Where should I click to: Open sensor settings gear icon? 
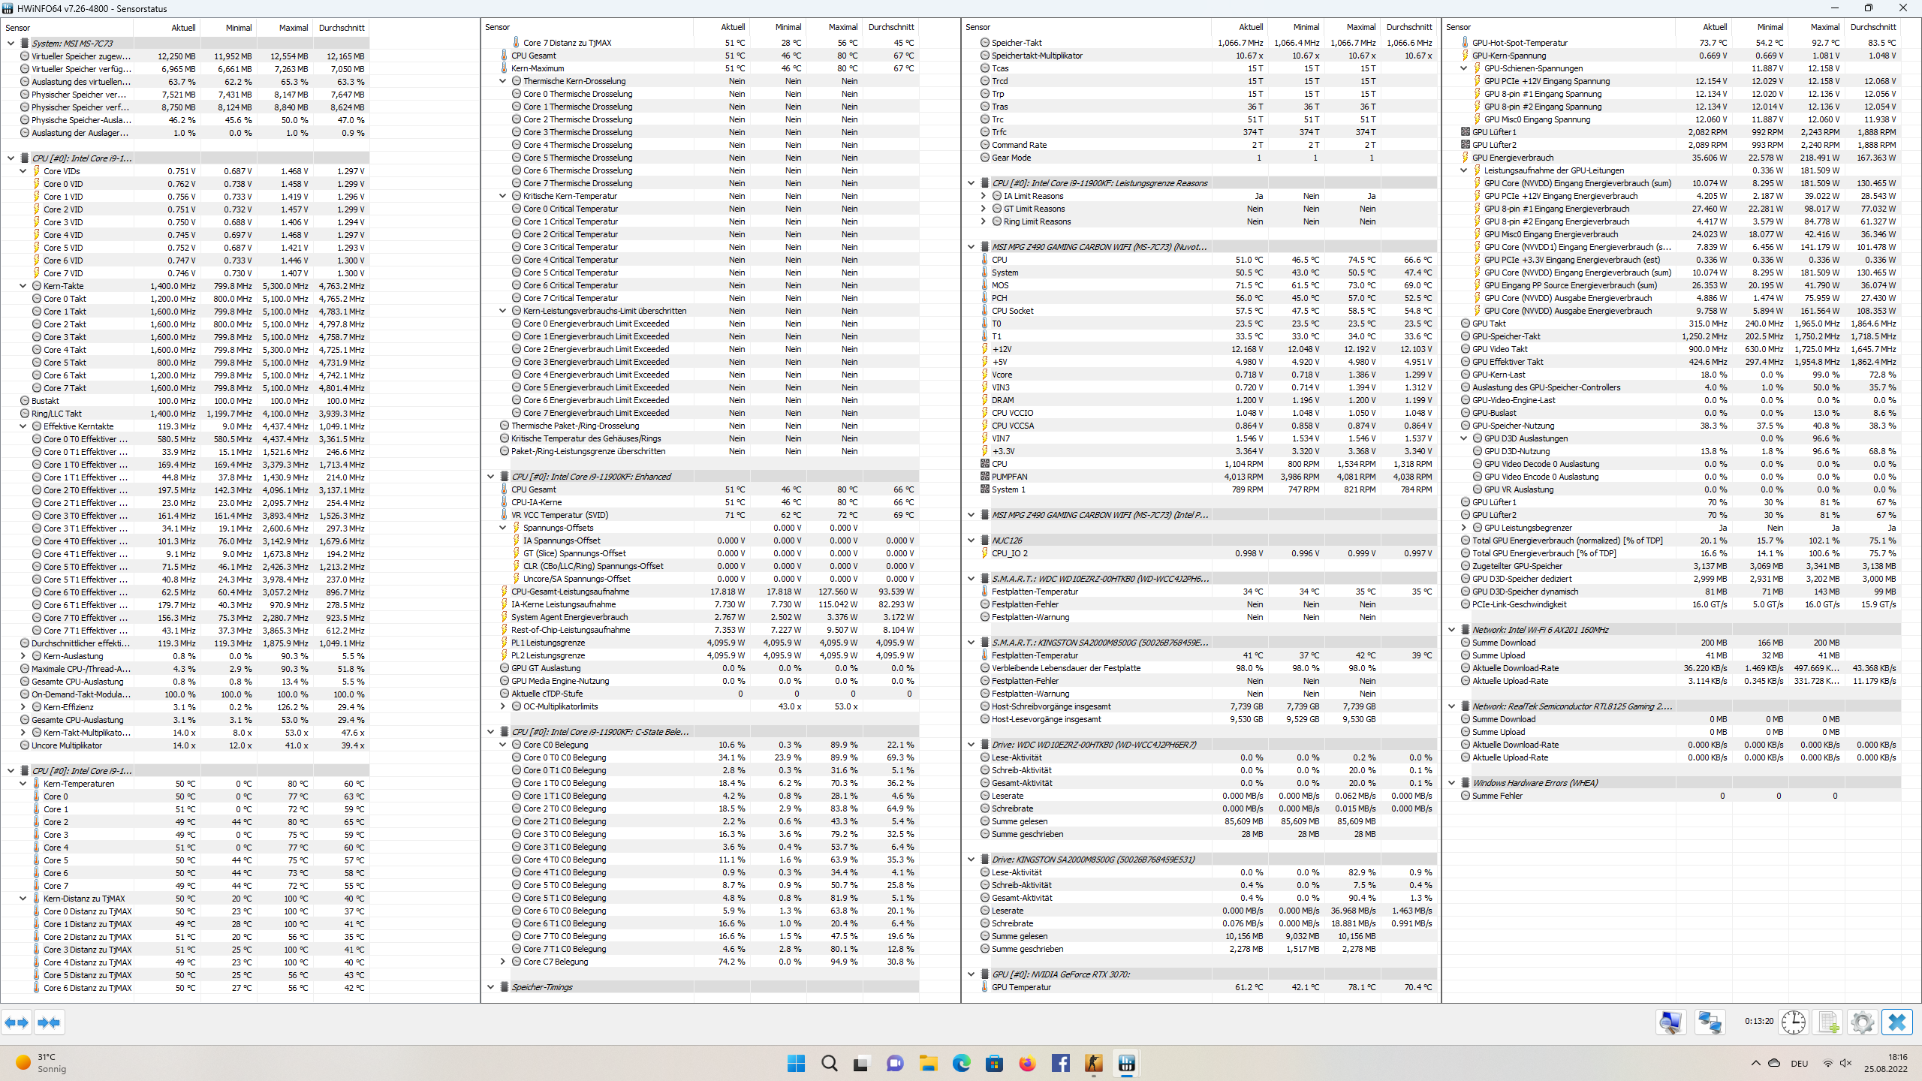[x=1862, y=1022]
